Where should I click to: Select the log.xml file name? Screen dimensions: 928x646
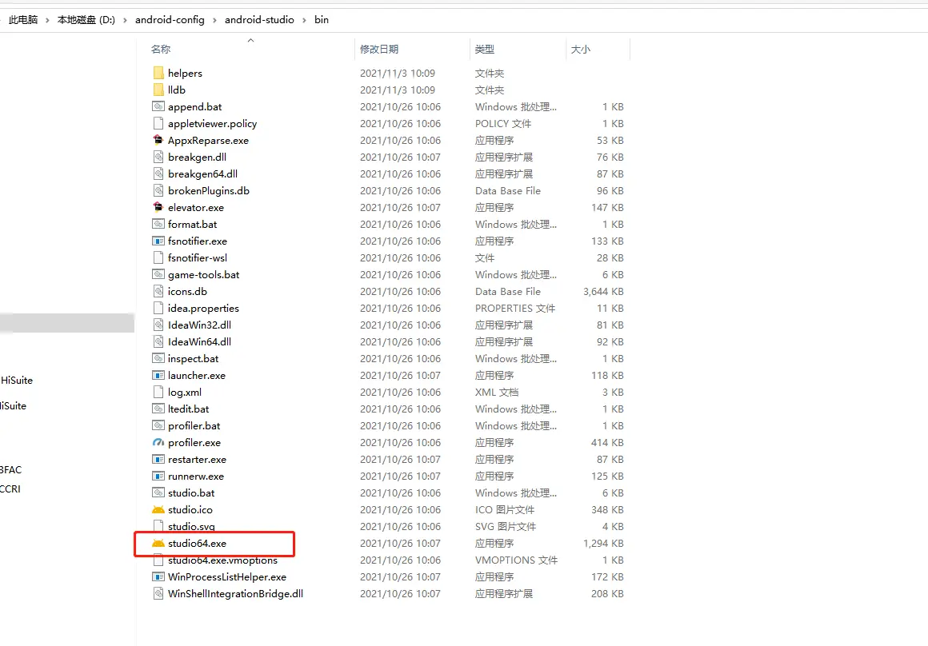(x=185, y=393)
